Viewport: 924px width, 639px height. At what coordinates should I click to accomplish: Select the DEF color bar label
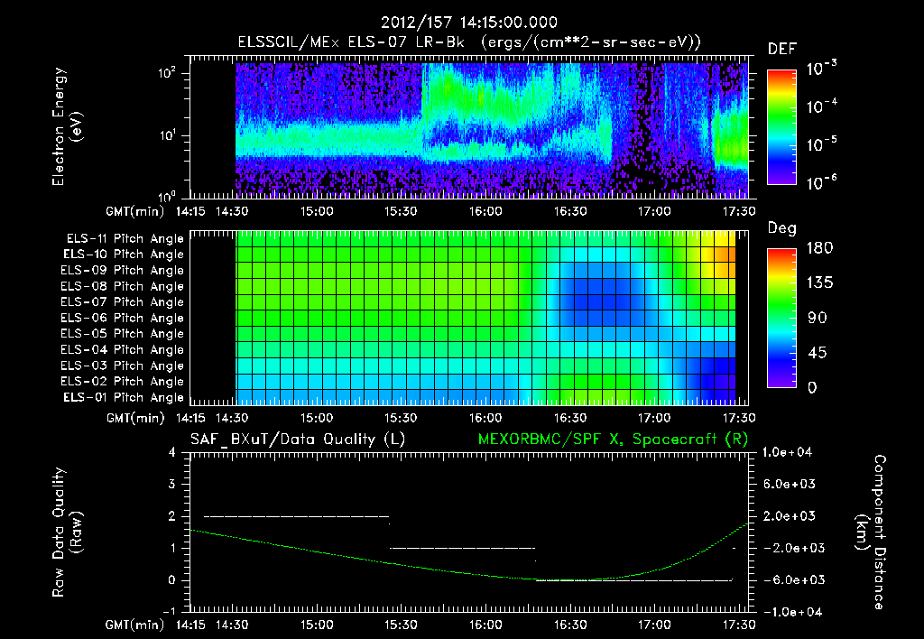782,50
